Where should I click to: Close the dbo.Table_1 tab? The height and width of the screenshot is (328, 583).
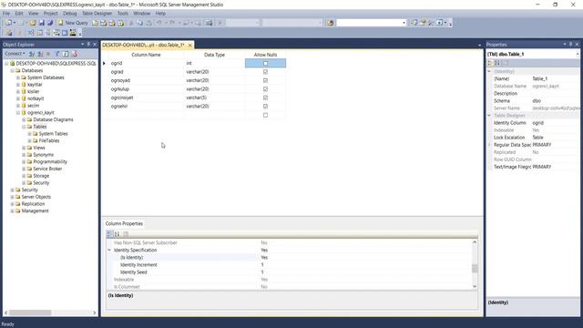tap(190, 45)
